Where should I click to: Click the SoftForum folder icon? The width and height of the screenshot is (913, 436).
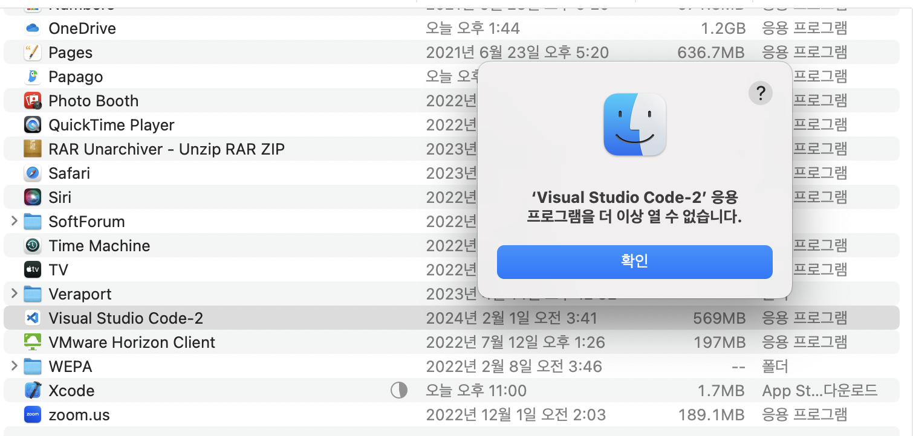33,222
